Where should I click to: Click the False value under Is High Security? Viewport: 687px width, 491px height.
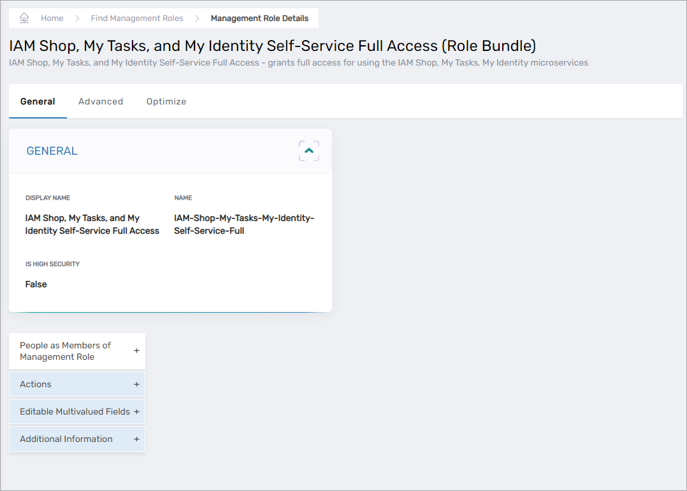pyautogui.click(x=36, y=284)
